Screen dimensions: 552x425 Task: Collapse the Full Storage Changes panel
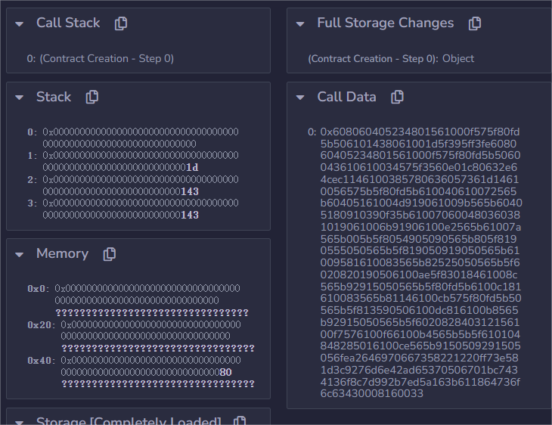(x=301, y=23)
